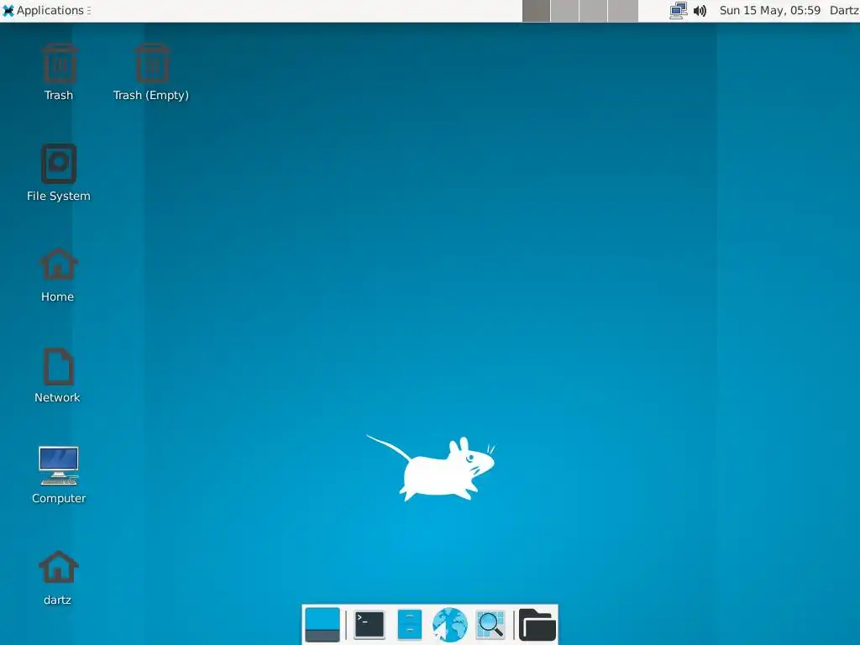860x645 pixels.
Task: Launch the Terminal emulator from the dock
Action: [x=370, y=625]
